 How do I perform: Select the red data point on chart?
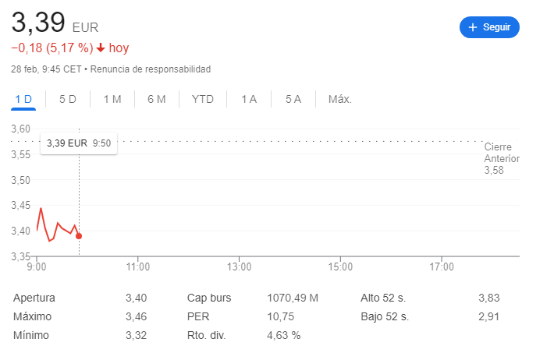[79, 236]
